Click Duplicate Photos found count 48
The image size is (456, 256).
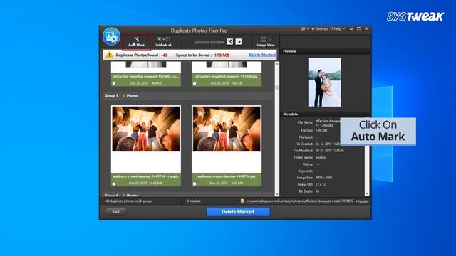click(x=165, y=55)
